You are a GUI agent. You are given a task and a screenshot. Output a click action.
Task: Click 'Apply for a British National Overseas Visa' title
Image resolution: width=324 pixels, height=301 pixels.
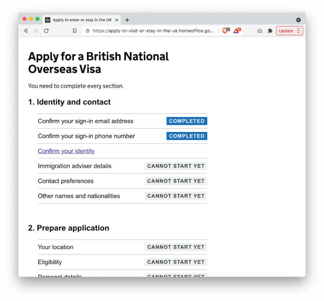(98, 63)
